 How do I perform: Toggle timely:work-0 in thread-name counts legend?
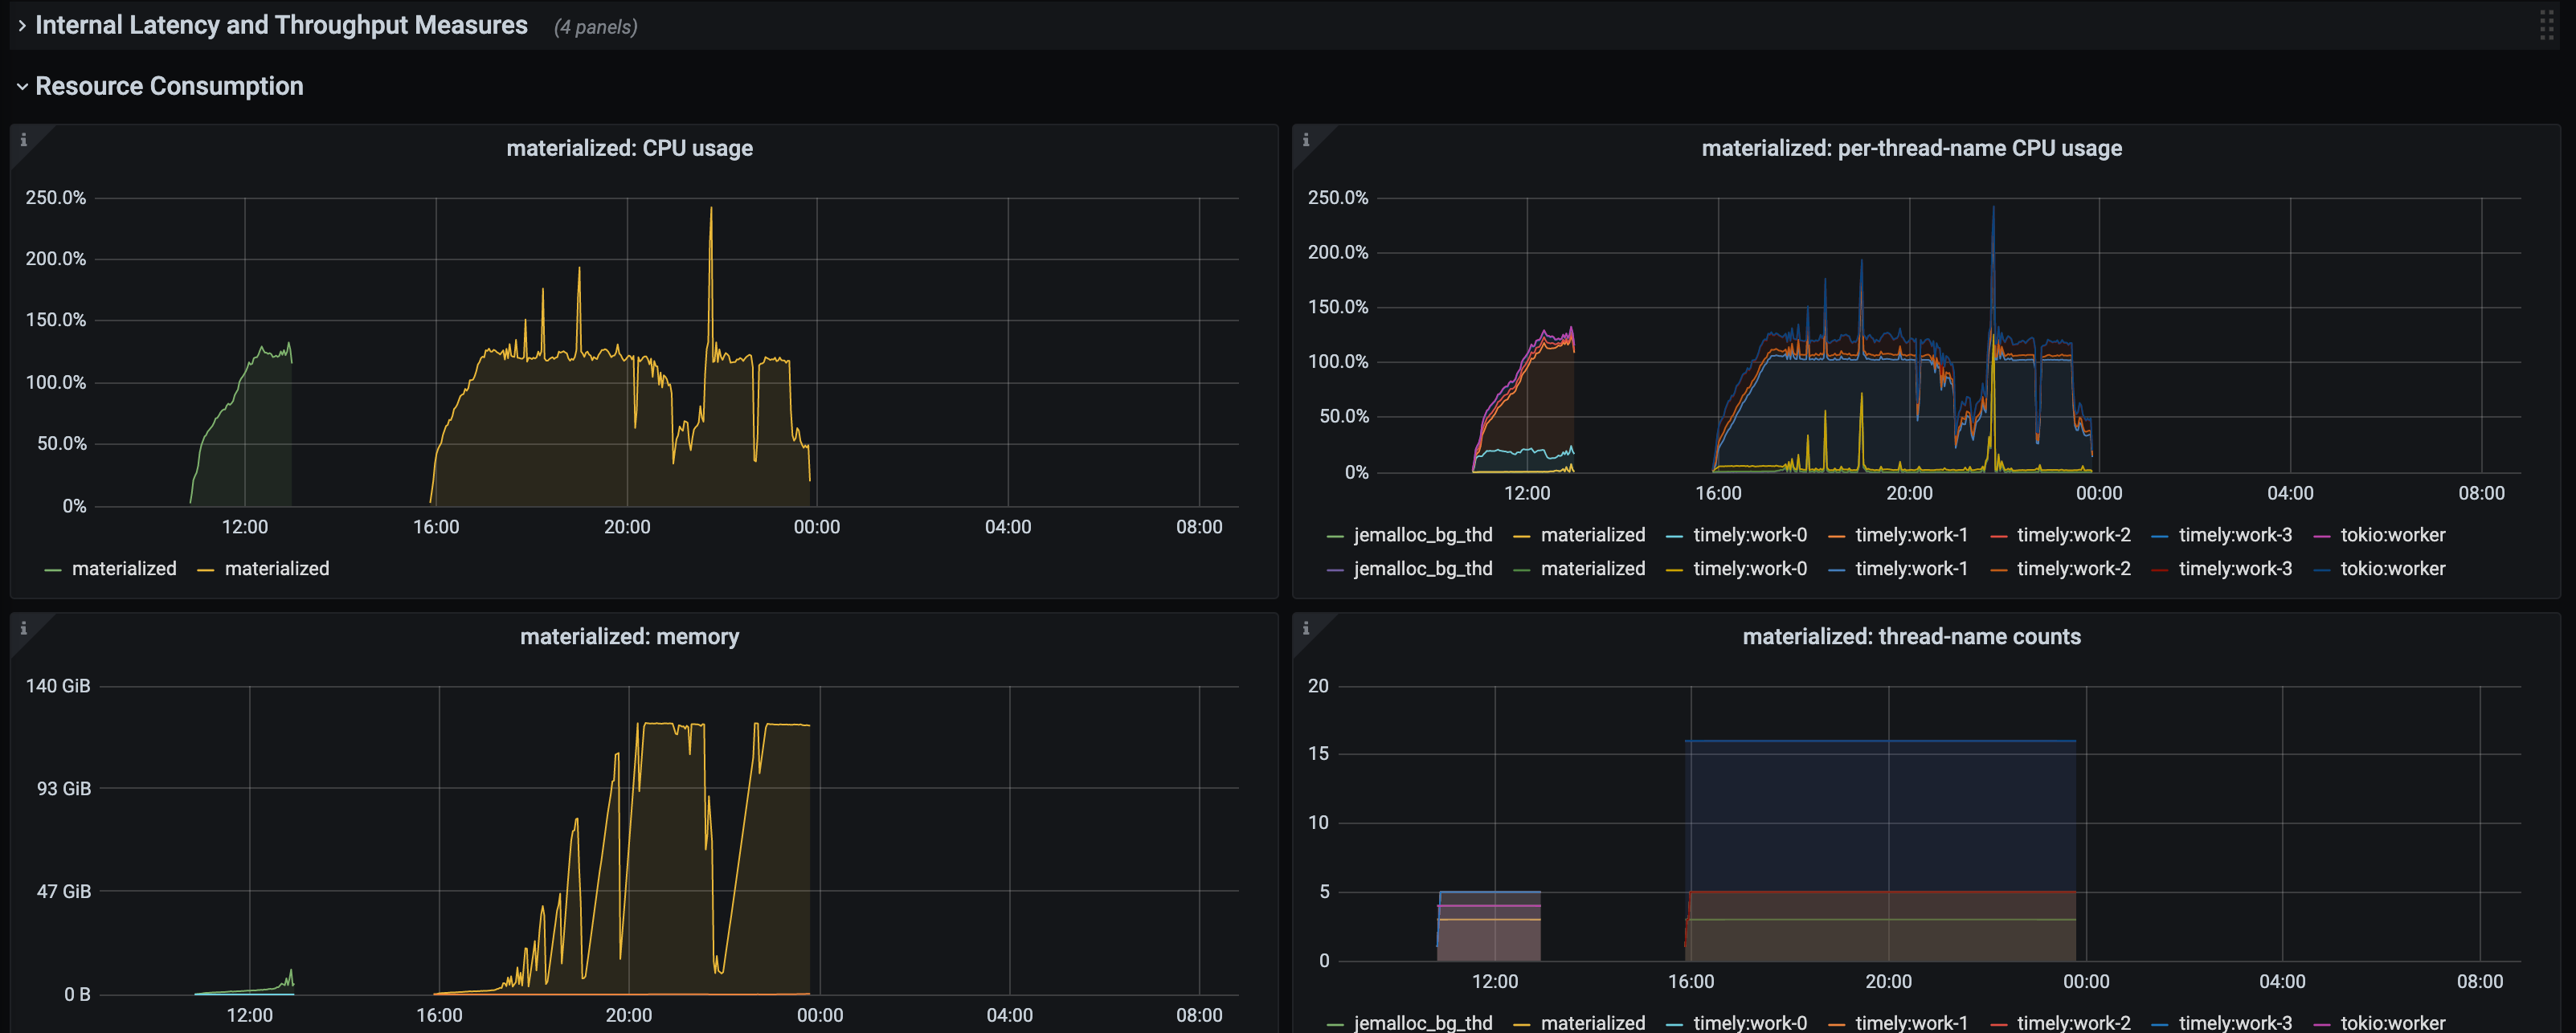click(x=1750, y=1022)
